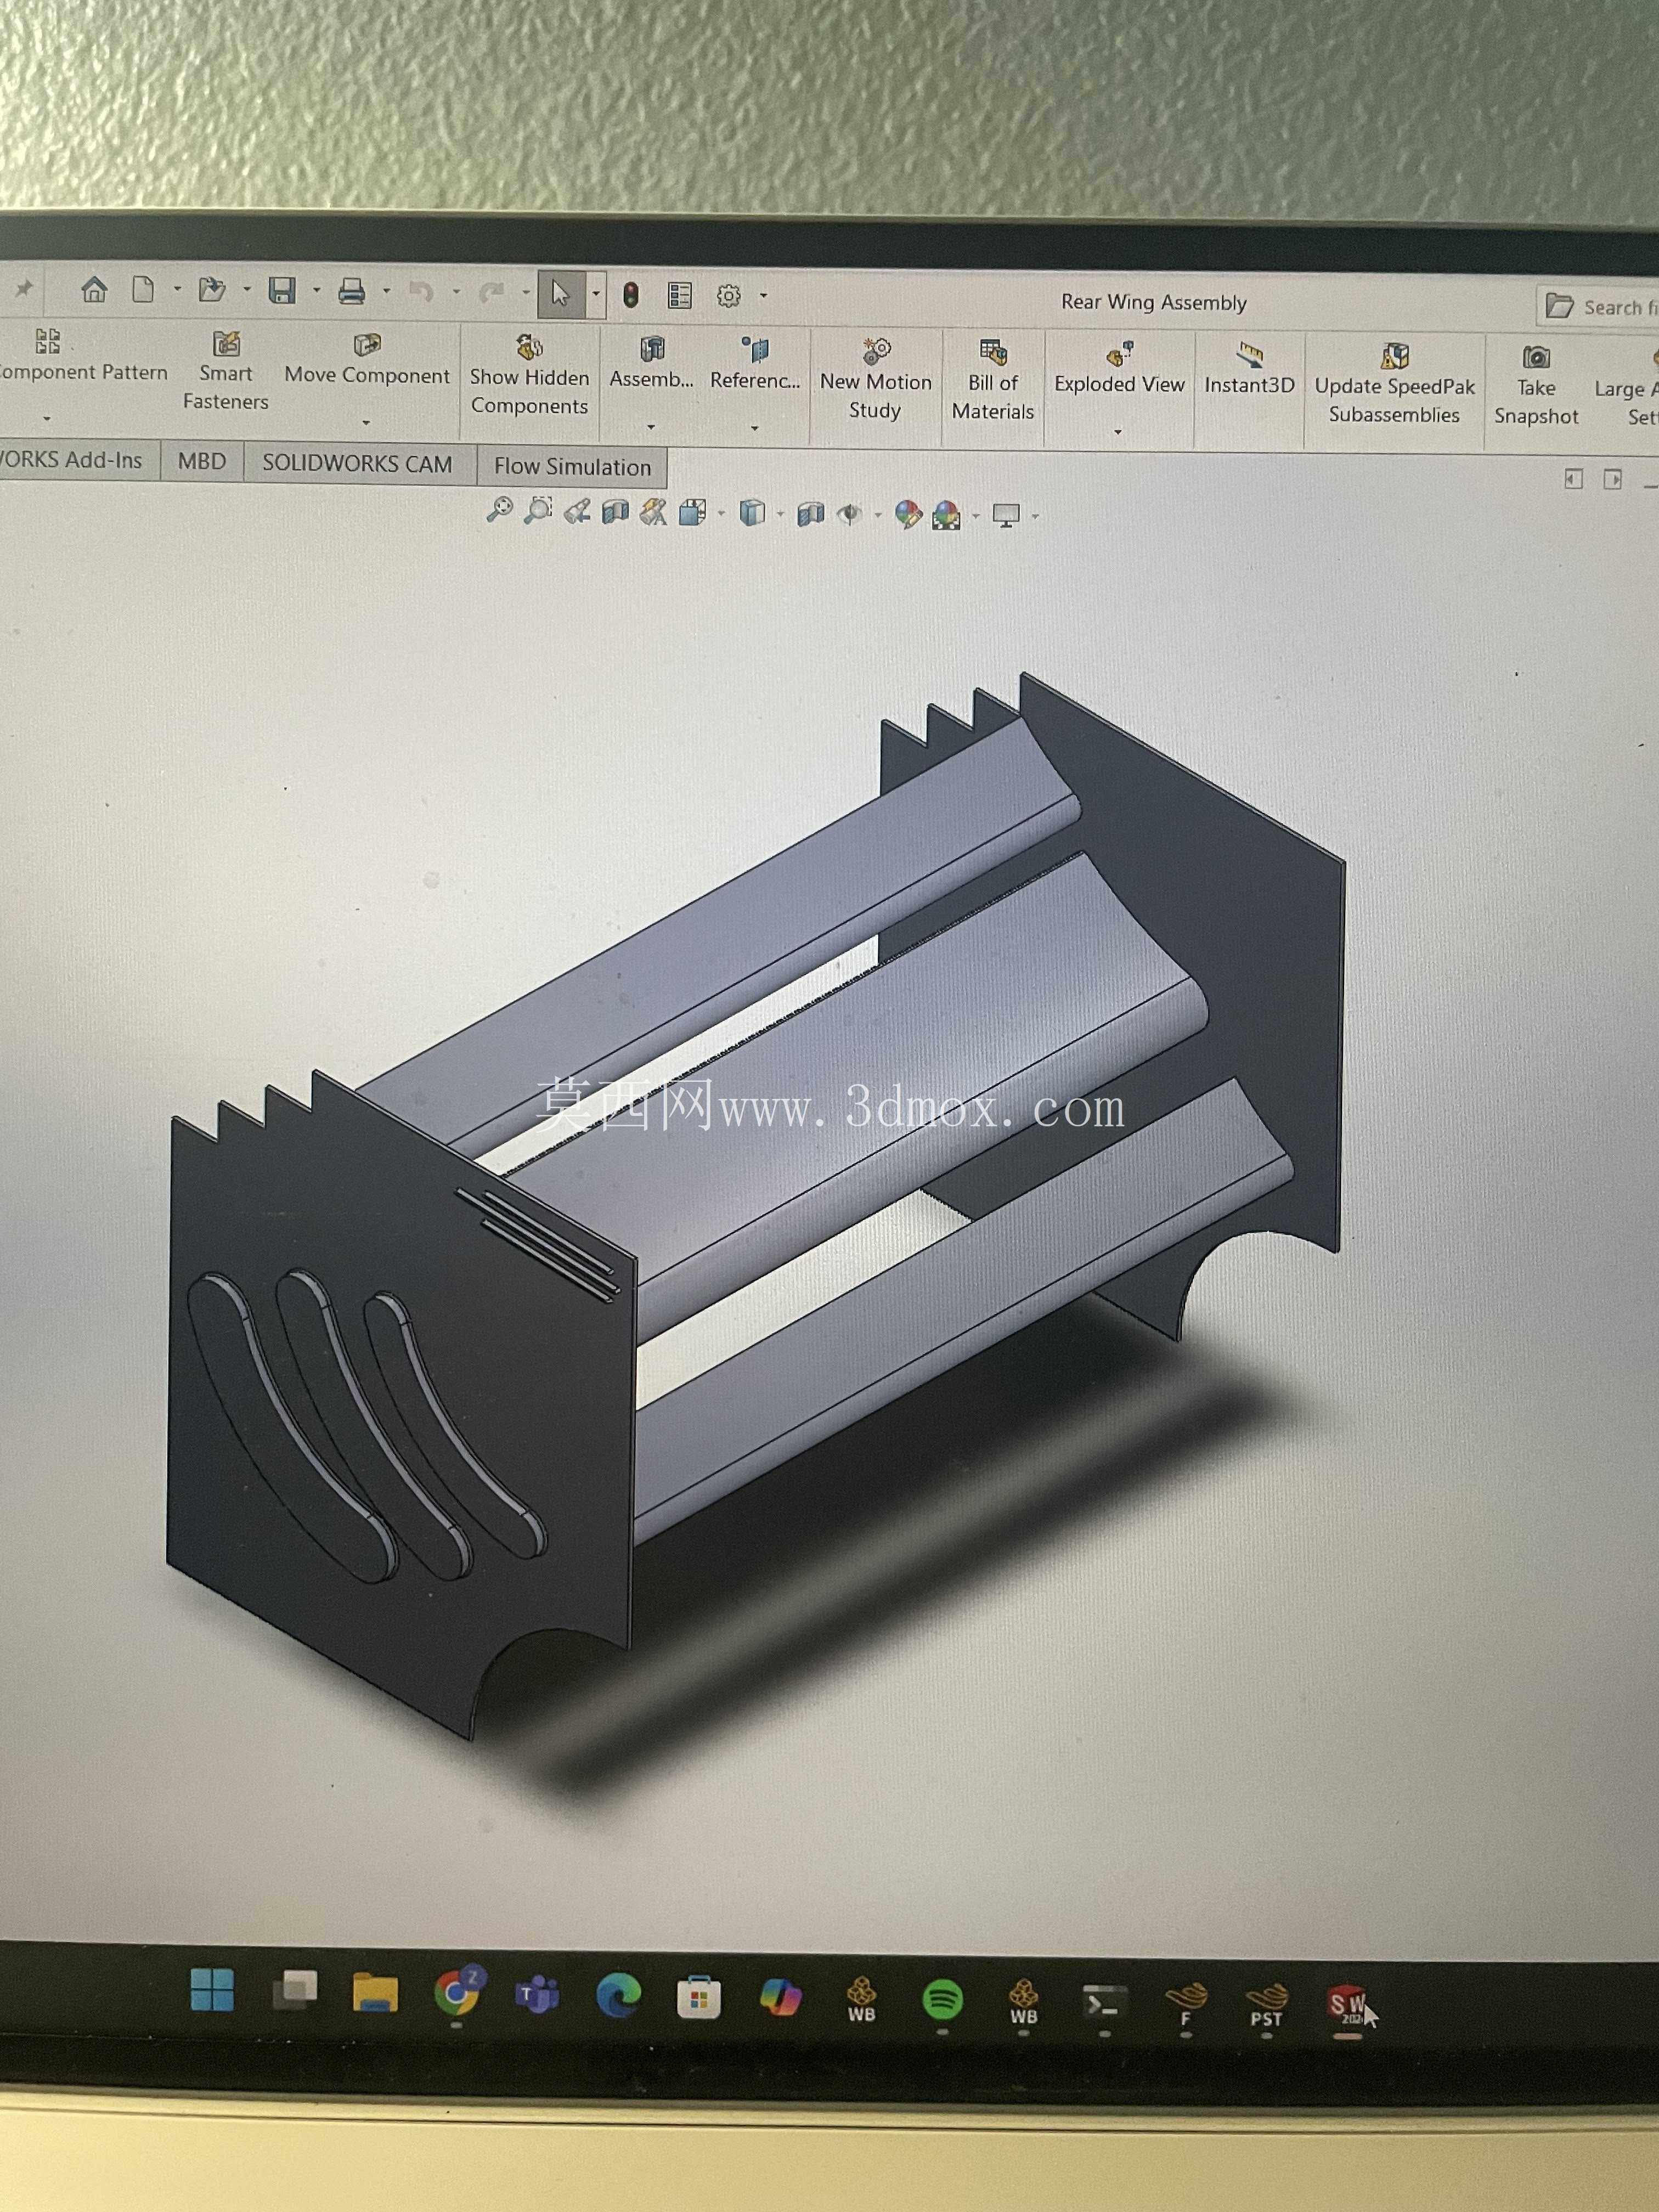Viewport: 1659px width, 2212px height.
Task: Expand Assembly Features dropdown arrow
Action: coord(651,427)
